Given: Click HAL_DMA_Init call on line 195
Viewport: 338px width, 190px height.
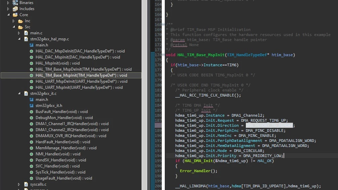Looking at the screenshot, I should (198, 161).
